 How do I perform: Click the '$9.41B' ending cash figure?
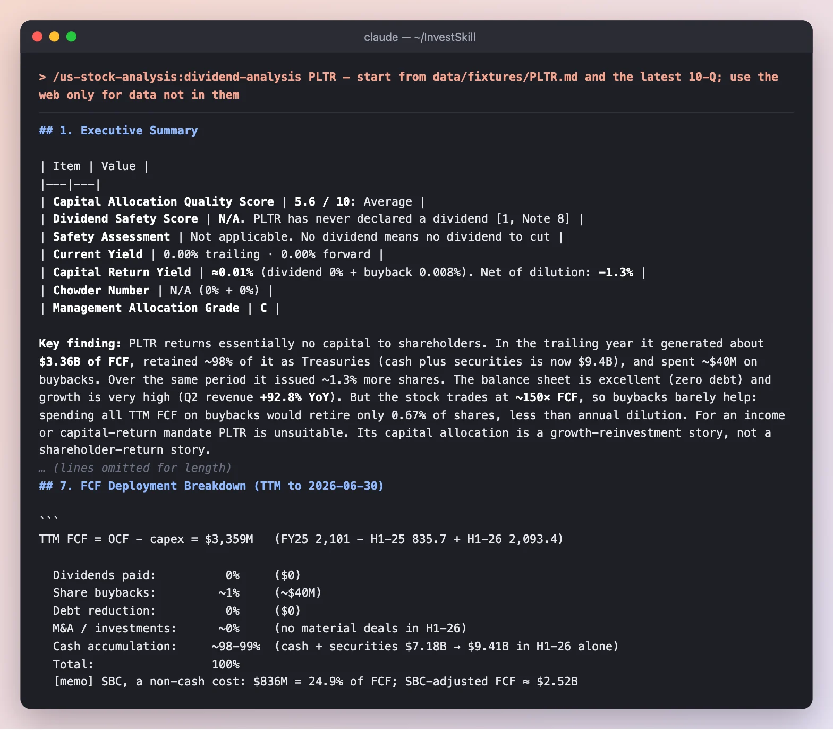pyautogui.click(x=488, y=647)
